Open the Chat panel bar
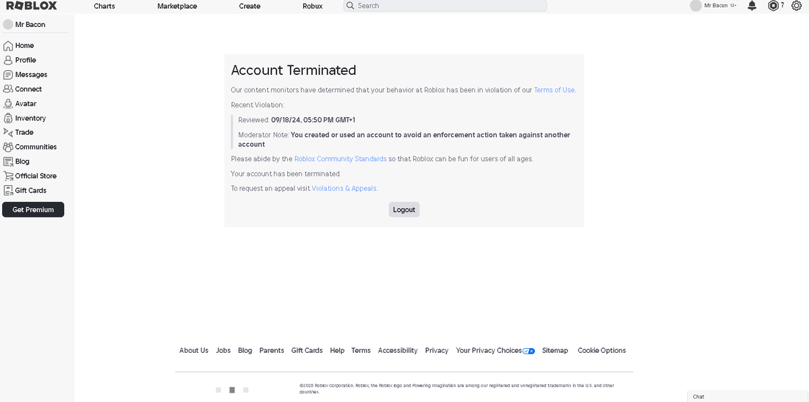The width and height of the screenshot is (809, 402). [x=748, y=396]
